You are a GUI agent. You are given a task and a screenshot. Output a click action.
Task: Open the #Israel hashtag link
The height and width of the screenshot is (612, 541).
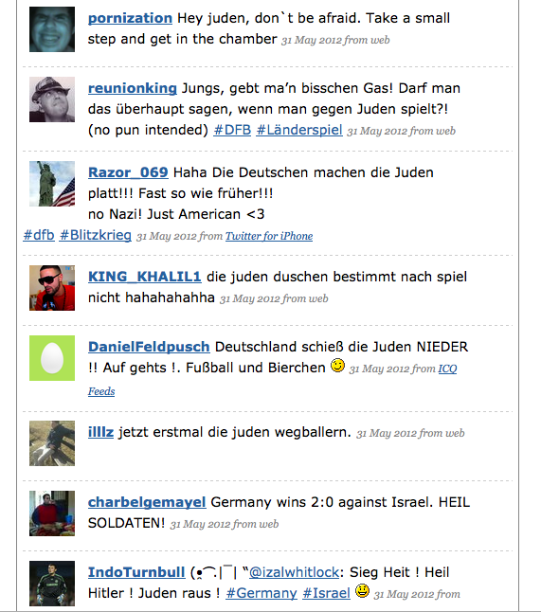coord(326,593)
